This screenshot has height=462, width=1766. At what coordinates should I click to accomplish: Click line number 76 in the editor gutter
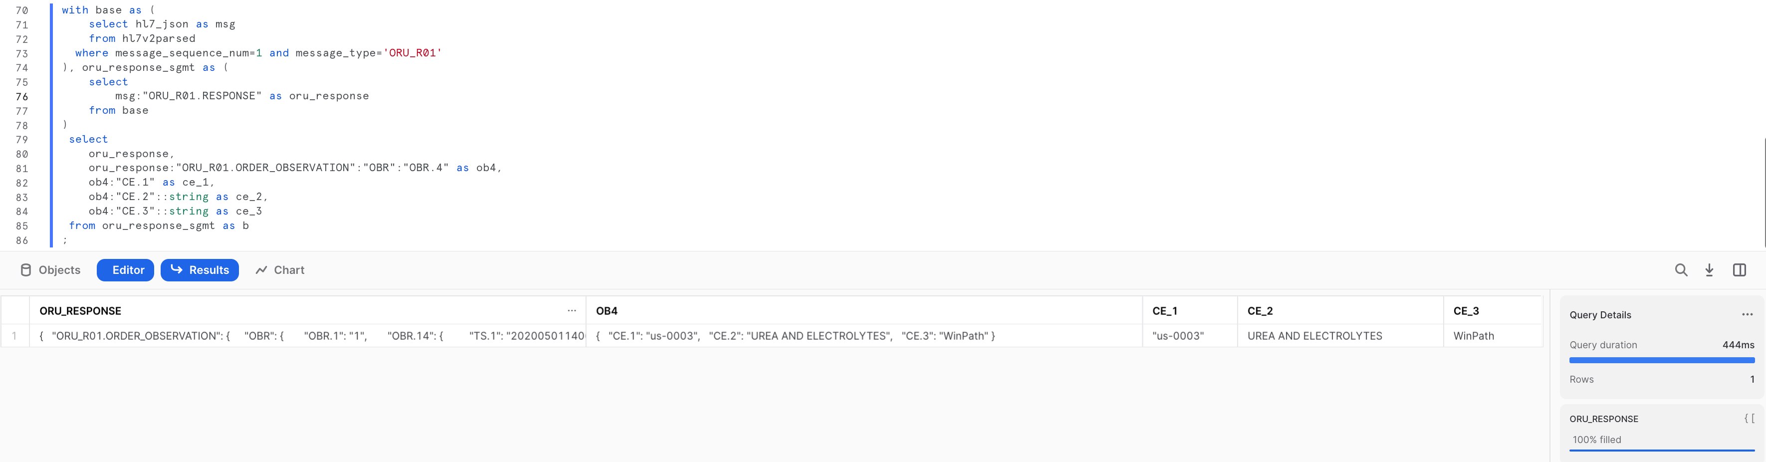pos(22,96)
